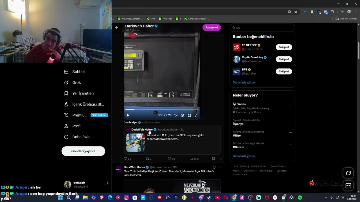
Task: Open the browser extensions puzzle icon
Action: pyautogui.click(x=332, y=12)
